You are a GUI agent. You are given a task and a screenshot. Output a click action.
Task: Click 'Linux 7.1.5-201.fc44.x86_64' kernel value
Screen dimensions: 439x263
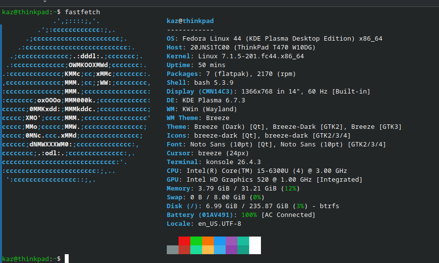coord(251,56)
